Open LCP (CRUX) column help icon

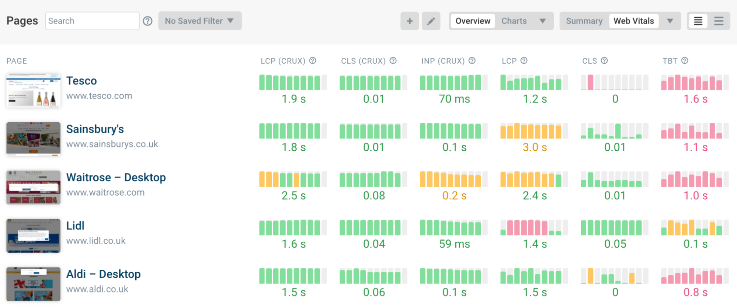pos(313,60)
